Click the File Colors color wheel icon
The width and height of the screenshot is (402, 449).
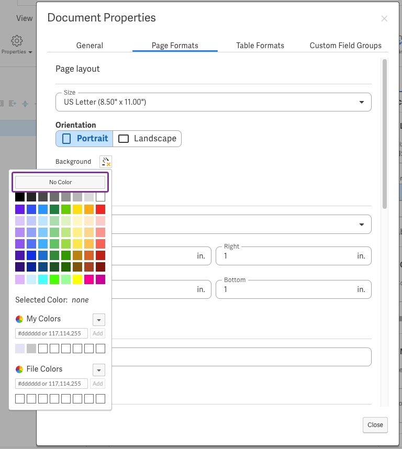pos(19,369)
